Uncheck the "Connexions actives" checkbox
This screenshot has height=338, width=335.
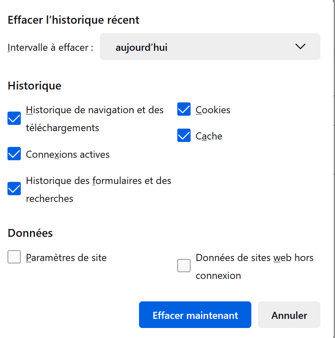coord(15,154)
